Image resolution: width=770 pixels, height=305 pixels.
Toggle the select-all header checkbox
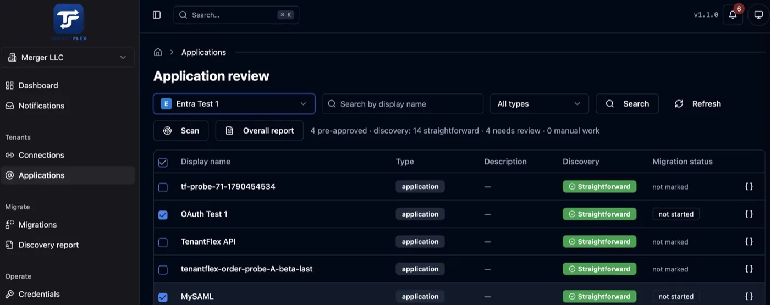coord(163,162)
